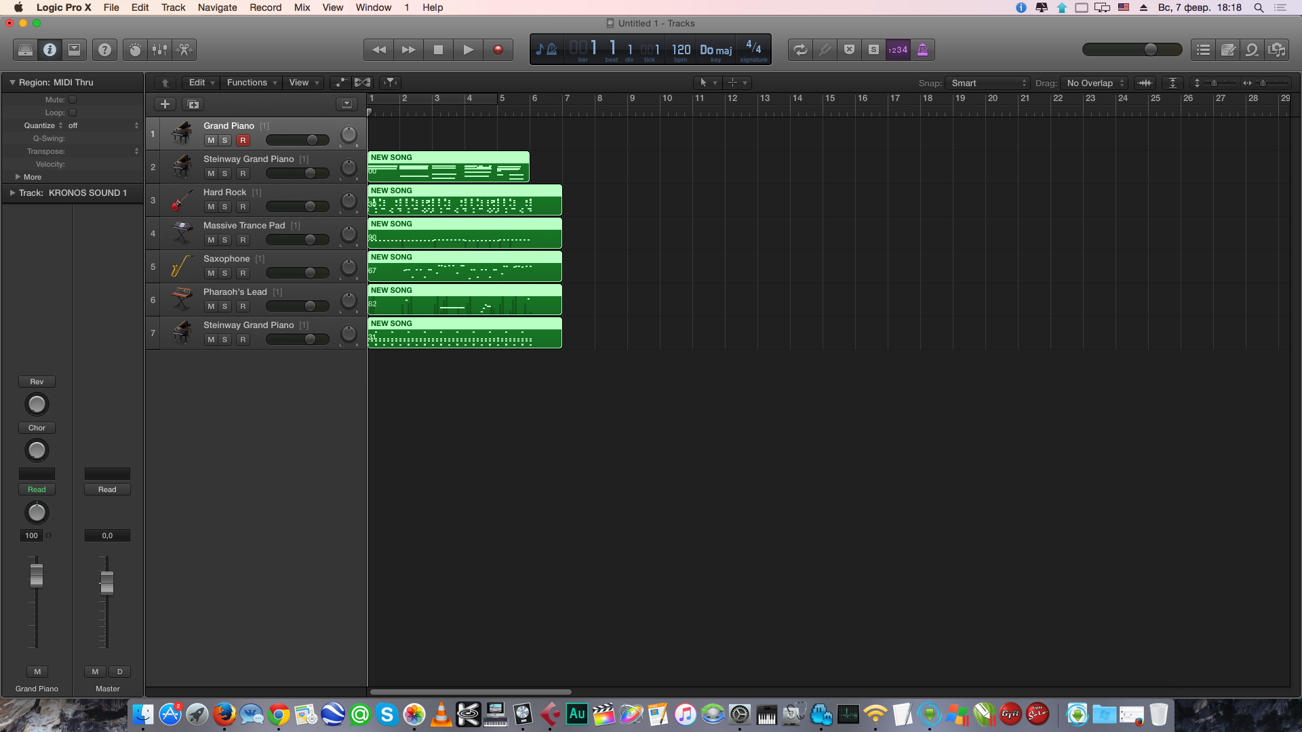Show the Quick Help question mark button

tap(104, 49)
